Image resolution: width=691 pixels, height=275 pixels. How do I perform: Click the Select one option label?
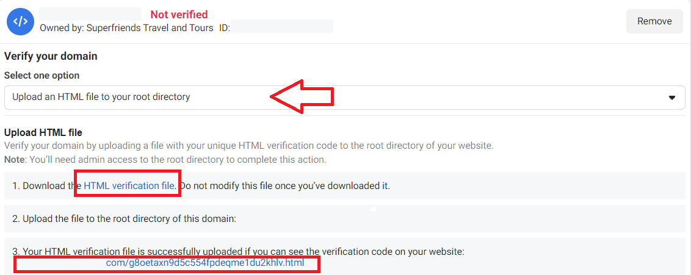tap(42, 75)
